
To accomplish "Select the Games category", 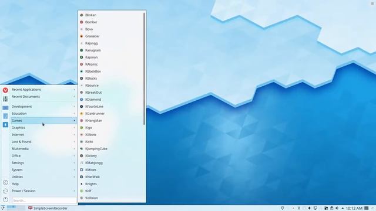I will pyautogui.click(x=43, y=121).
